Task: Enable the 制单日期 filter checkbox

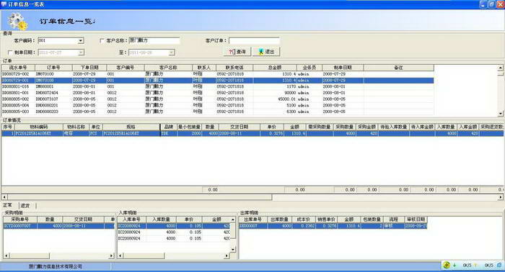Action: (x=10, y=53)
